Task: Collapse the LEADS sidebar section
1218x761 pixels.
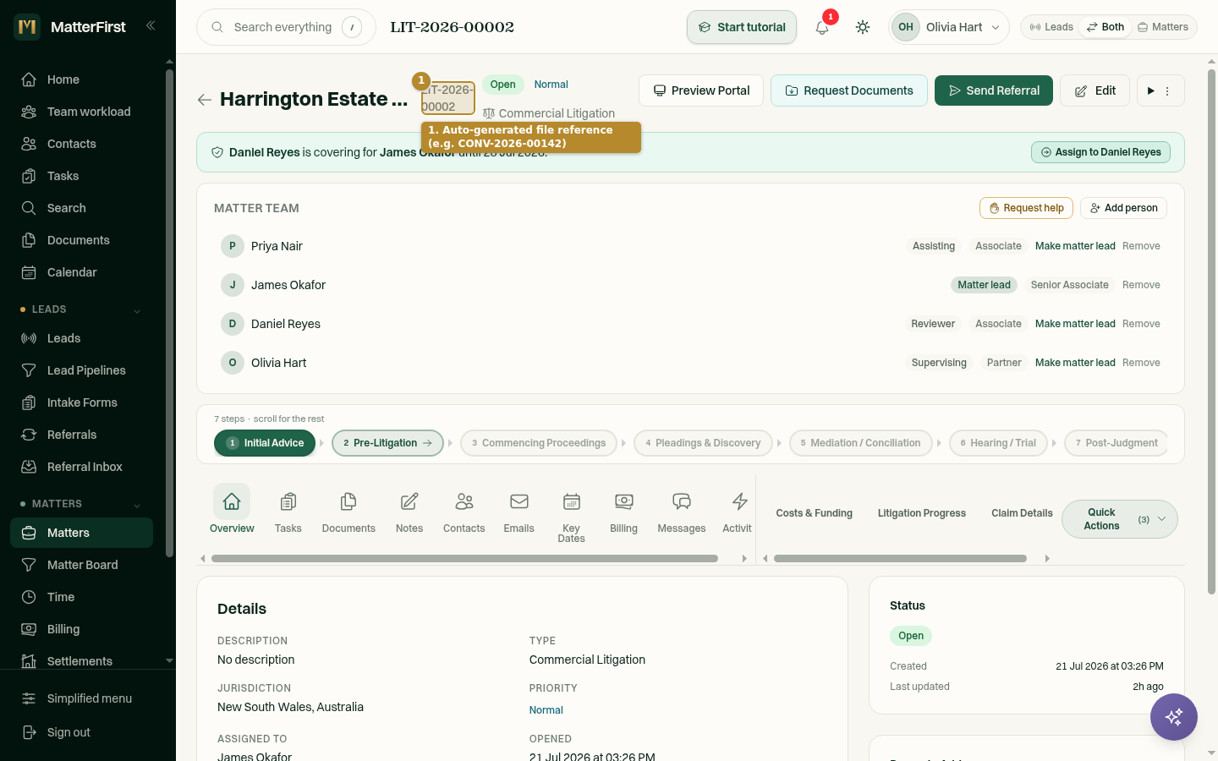Action: [x=81, y=309]
